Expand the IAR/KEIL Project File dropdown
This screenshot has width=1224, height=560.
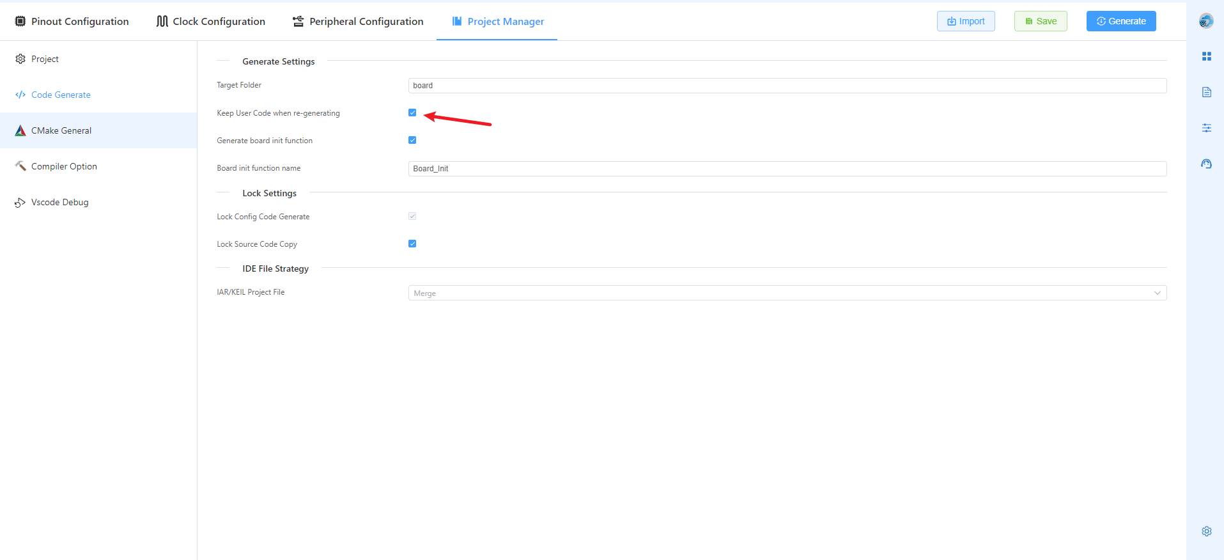[x=787, y=293]
